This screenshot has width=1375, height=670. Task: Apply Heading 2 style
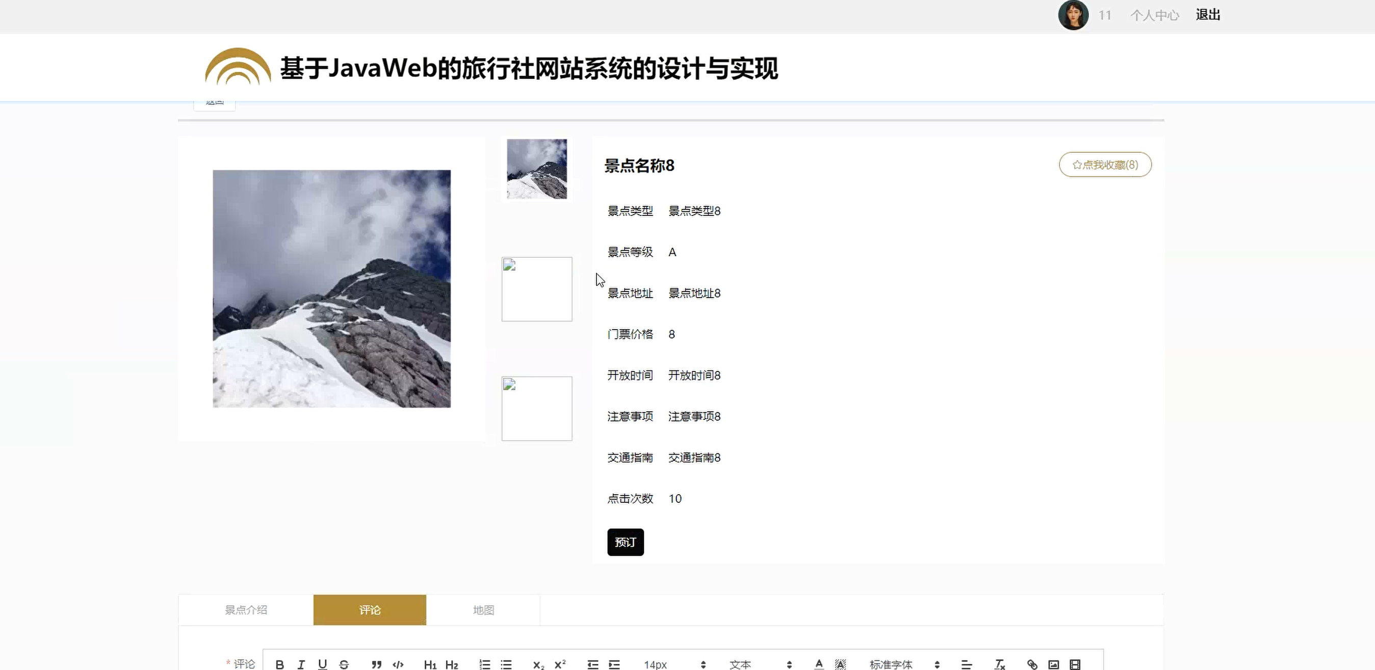(x=452, y=664)
